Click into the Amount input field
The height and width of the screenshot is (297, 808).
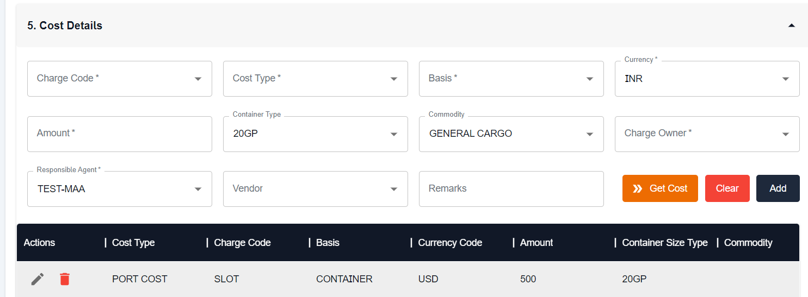coord(120,134)
